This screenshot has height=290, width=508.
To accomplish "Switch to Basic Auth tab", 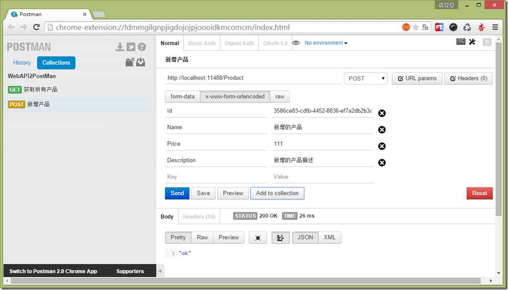I will coord(202,43).
